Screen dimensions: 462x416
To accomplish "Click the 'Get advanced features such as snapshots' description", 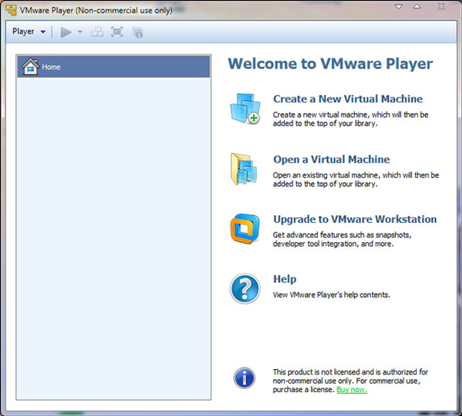I will tap(342, 239).
